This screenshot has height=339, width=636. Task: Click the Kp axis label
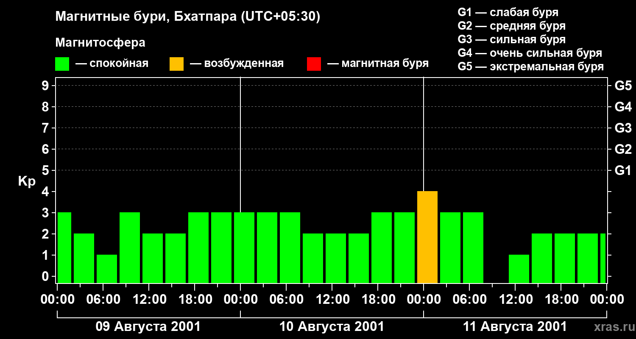coord(27,181)
